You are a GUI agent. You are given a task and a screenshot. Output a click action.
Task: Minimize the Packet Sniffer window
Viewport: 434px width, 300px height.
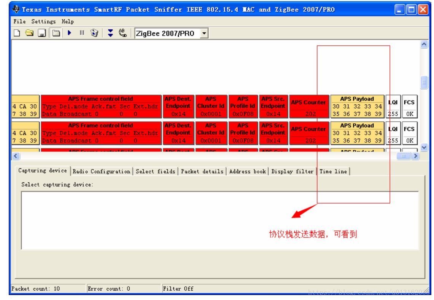point(399,10)
